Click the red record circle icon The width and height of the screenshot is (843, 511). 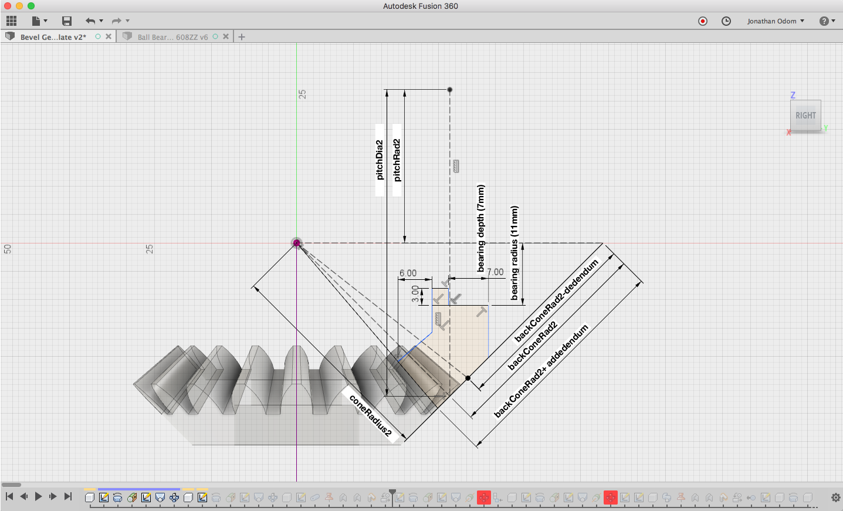pos(703,21)
